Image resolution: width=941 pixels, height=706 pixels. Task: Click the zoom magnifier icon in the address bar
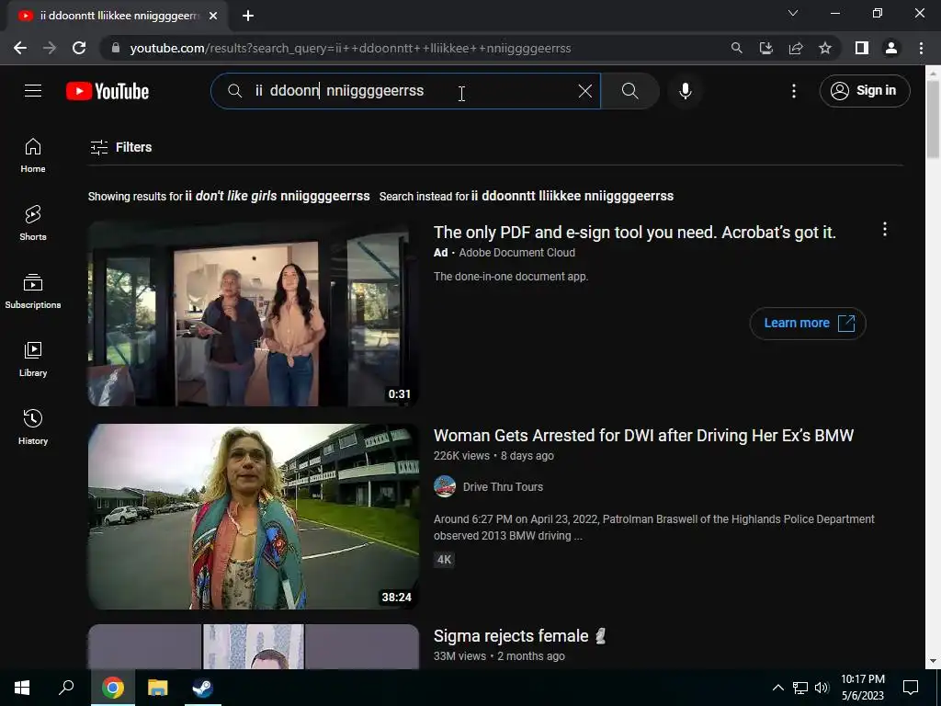pos(736,48)
